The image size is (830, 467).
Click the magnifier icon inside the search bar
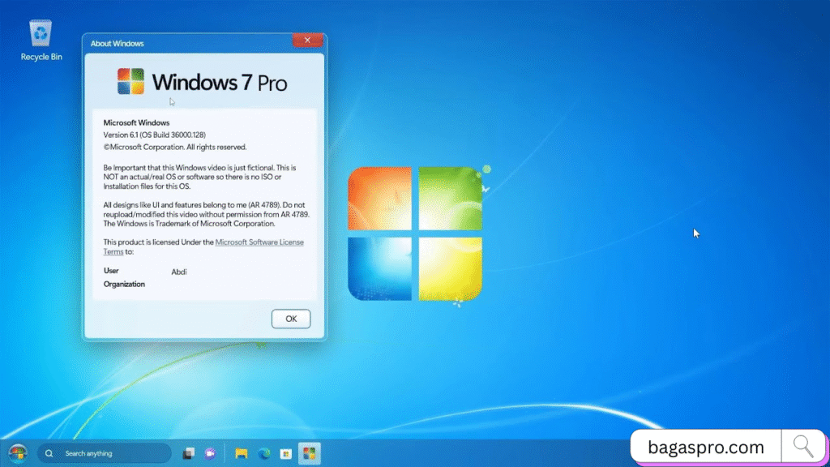pos(49,453)
